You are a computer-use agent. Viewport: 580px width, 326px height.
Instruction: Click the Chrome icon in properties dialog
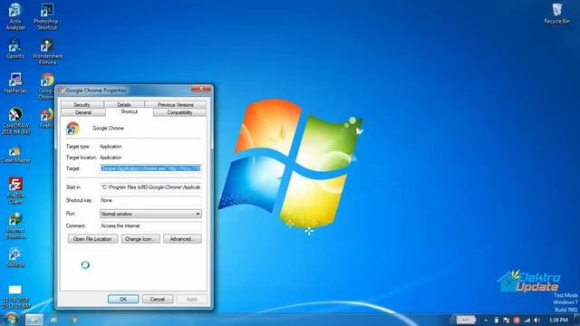coord(72,129)
